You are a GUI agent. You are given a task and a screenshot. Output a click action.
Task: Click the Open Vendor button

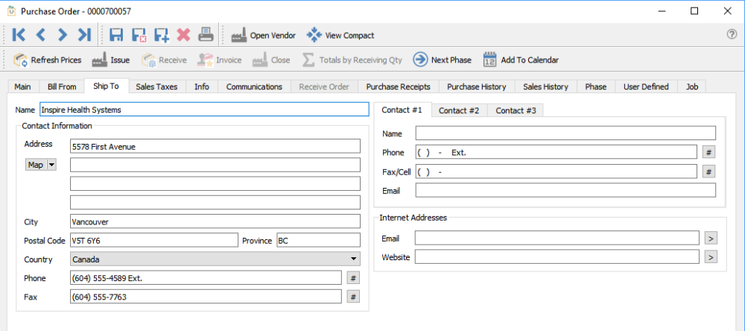[263, 35]
